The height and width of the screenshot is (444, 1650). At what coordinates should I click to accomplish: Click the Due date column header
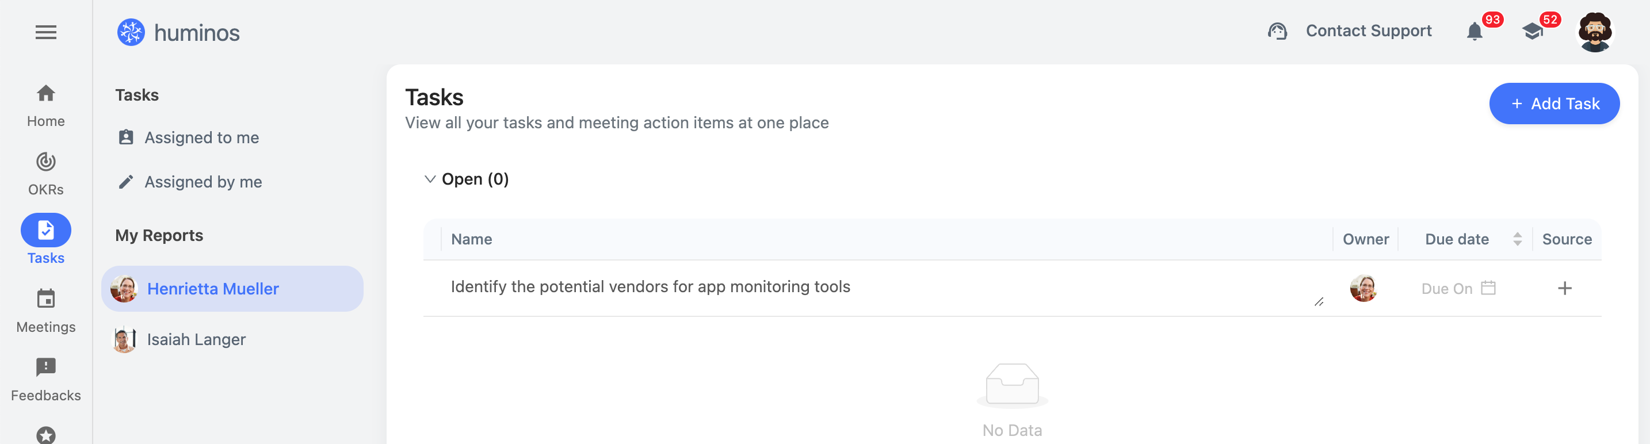click(1457, 239)
